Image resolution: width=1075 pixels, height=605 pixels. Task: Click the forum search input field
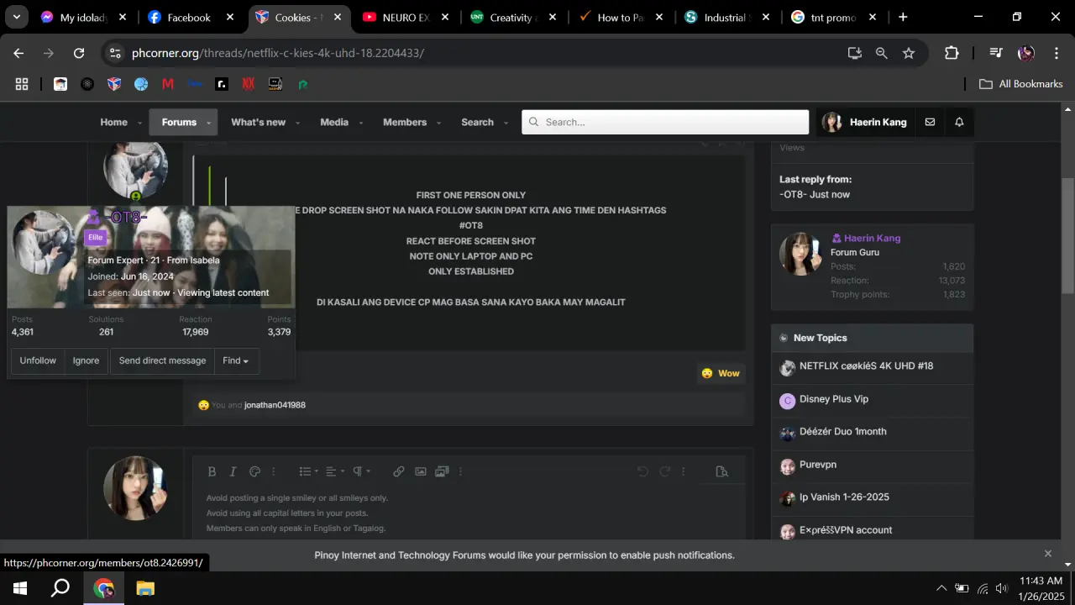[x=665, y=122]
